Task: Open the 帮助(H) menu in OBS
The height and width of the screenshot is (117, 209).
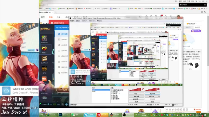Action: coord(99,21)
